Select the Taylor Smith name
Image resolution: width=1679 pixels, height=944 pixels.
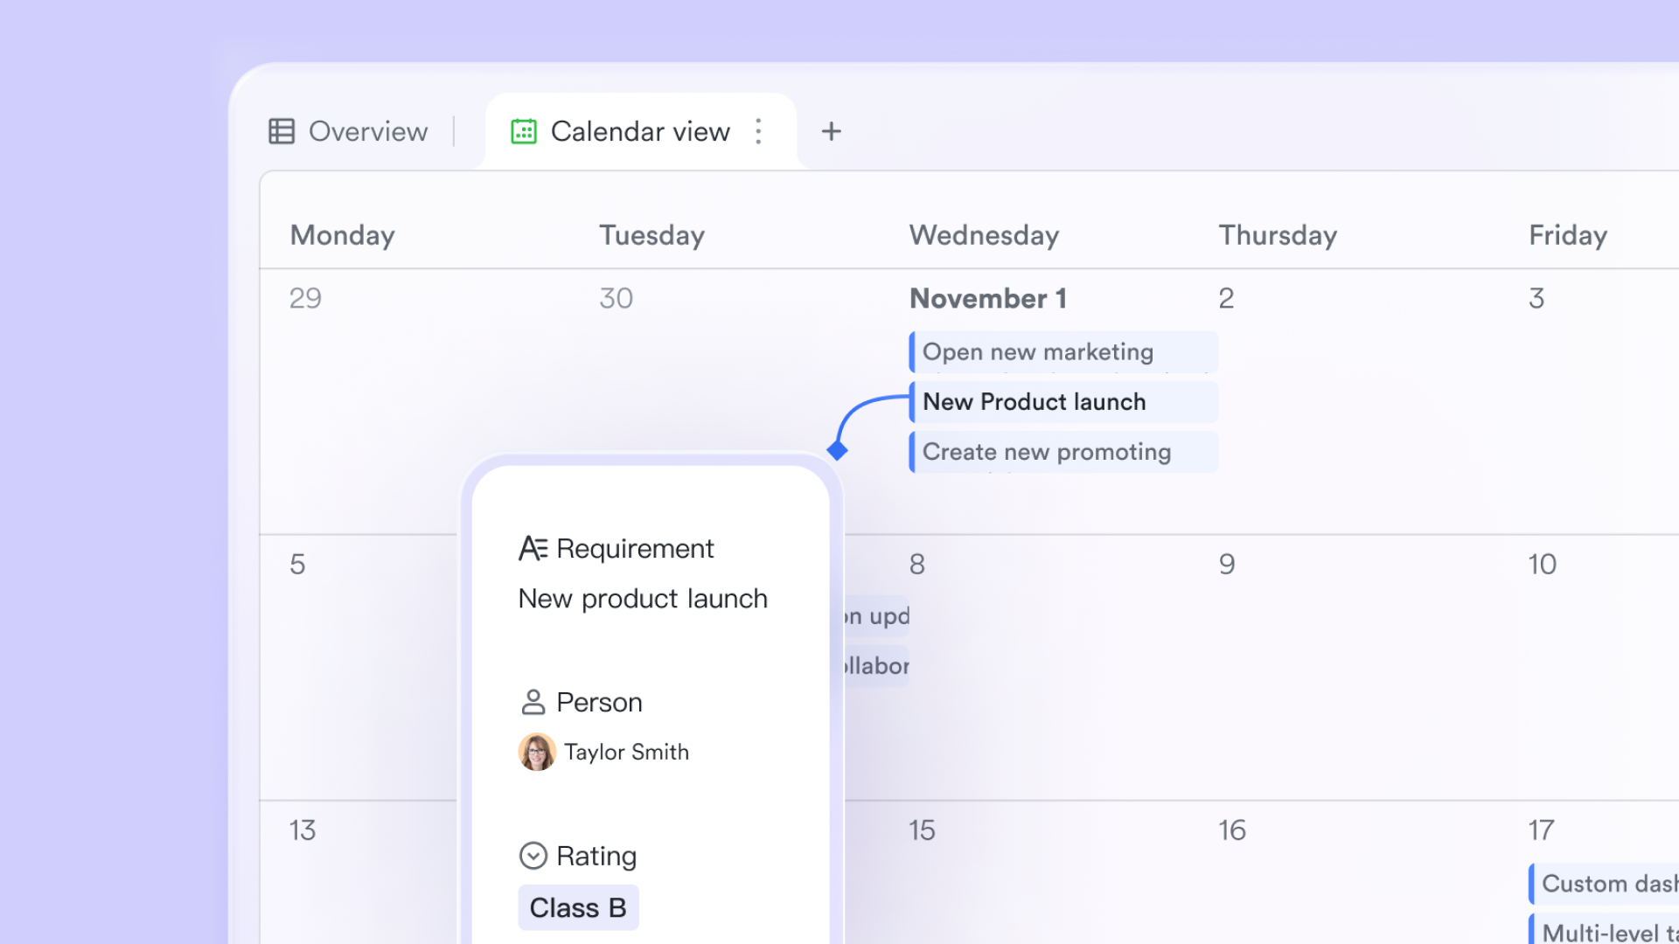(x=626, y=752)
